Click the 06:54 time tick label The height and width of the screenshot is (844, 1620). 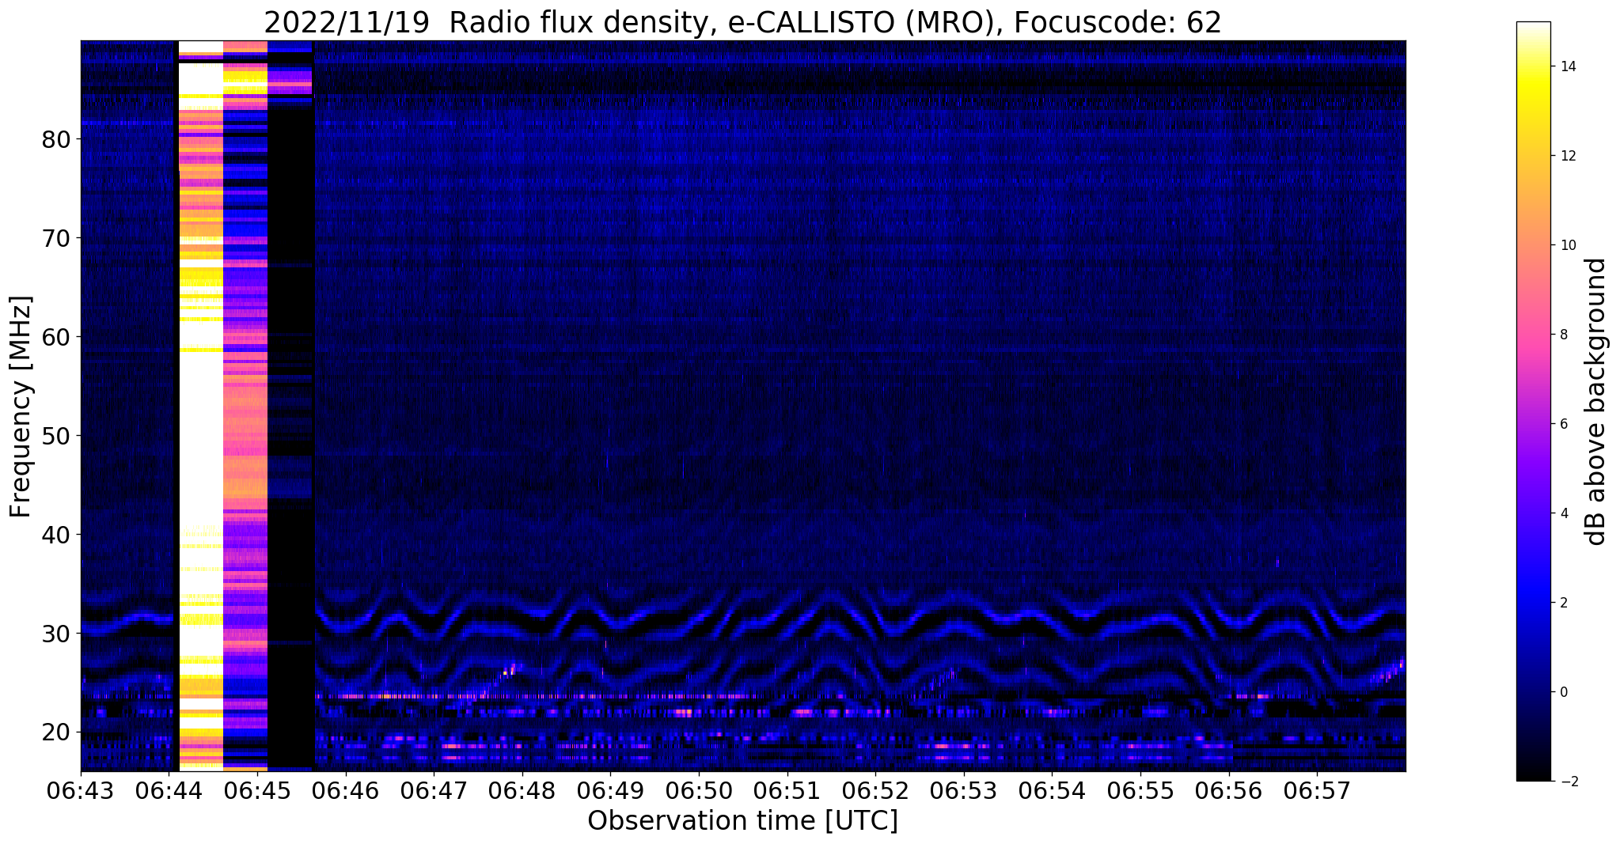1052,789
